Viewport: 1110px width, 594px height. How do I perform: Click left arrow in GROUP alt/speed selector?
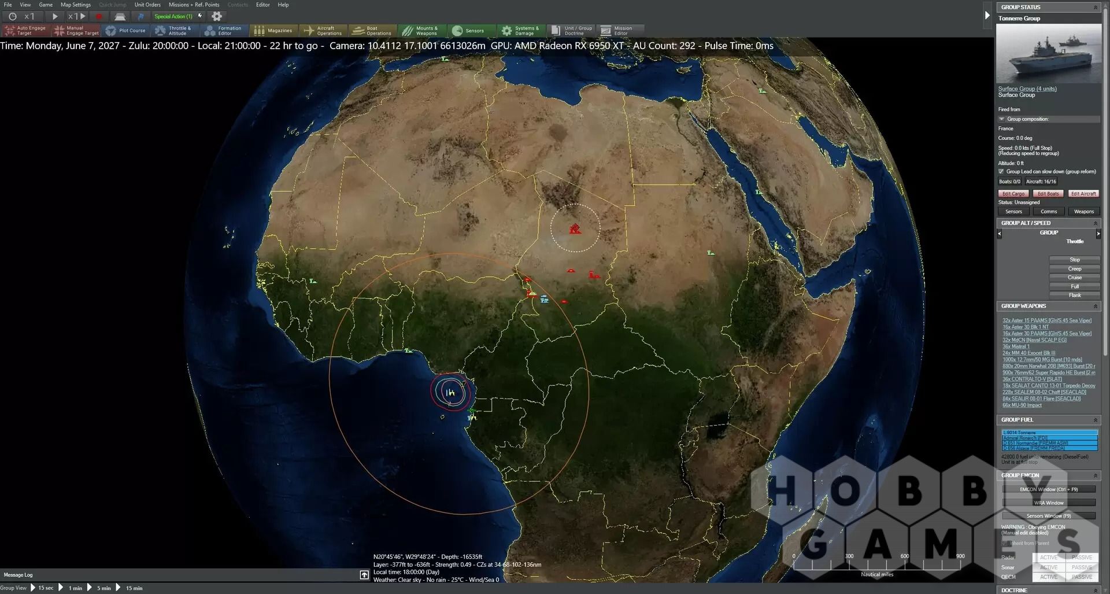1000,234
